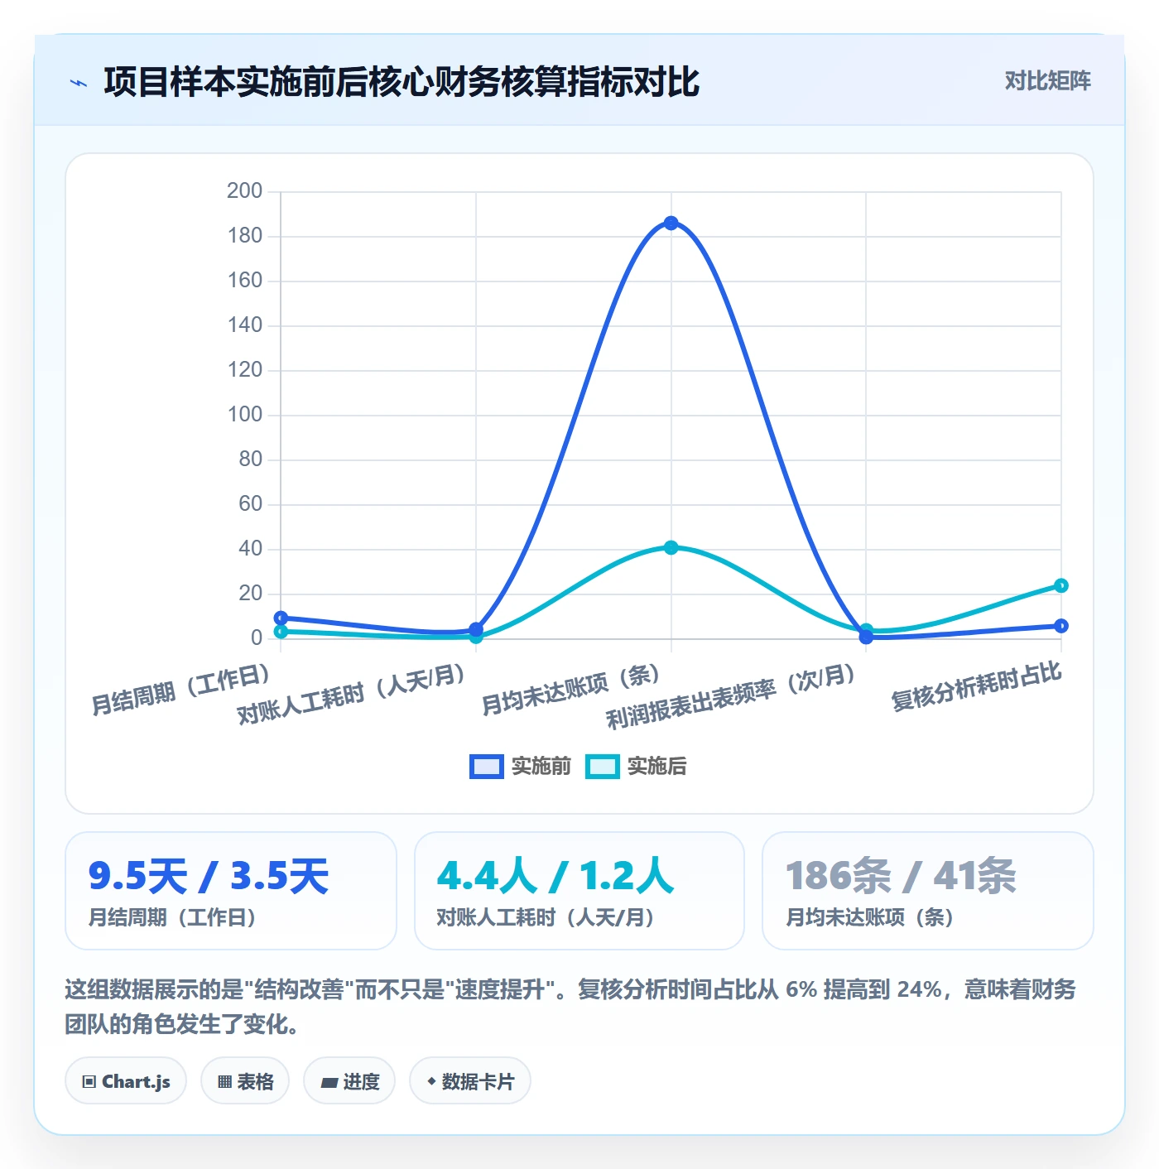The image size is (1159, 1169).
Task: Click the x-axis label 利润报表出表频率（次/月）
Action: pos(731,697)
